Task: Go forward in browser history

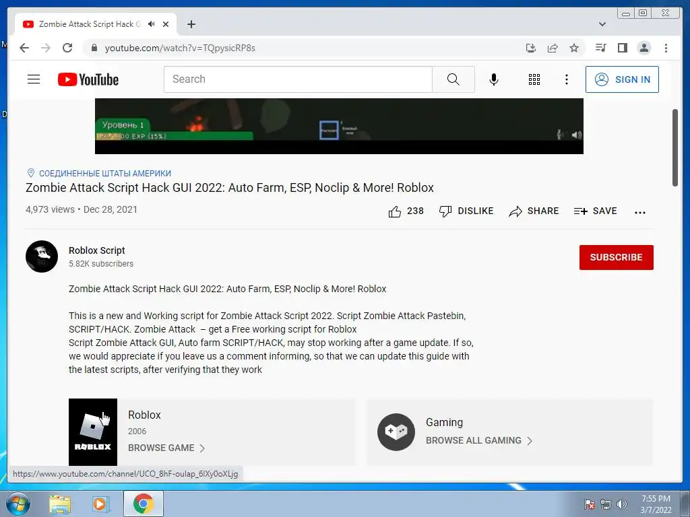Action: [x=46, y=48]
